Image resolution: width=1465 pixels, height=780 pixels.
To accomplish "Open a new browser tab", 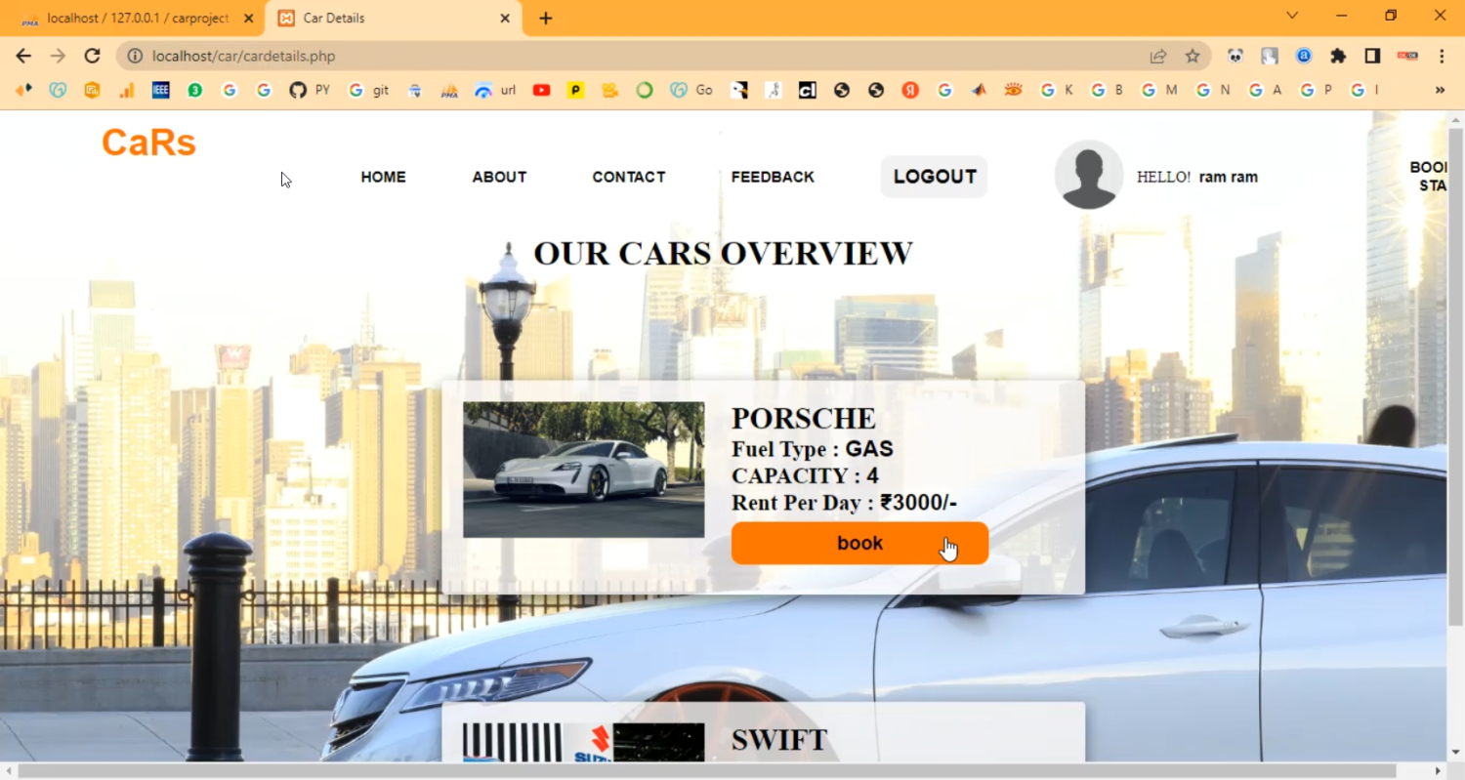I will [x=545, y=19].
